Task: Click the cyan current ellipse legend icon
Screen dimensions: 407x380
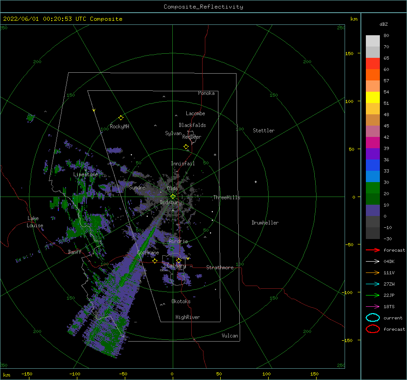Action: pyautogui.click(x=373, y=318)
